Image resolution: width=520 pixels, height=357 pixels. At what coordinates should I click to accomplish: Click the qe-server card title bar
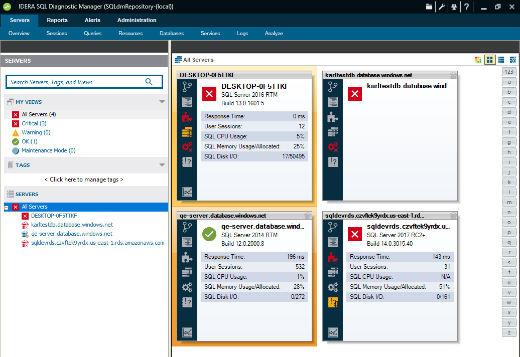coord(244,216)
